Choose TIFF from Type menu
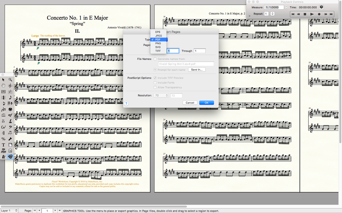The image size is (342, 213). coord(159,51)
